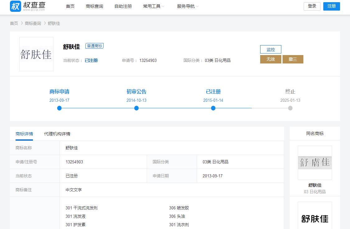The height and width of the screenshot is (229, 350).
Task: Click the 306 头油 item
Action: coord(177,216)
